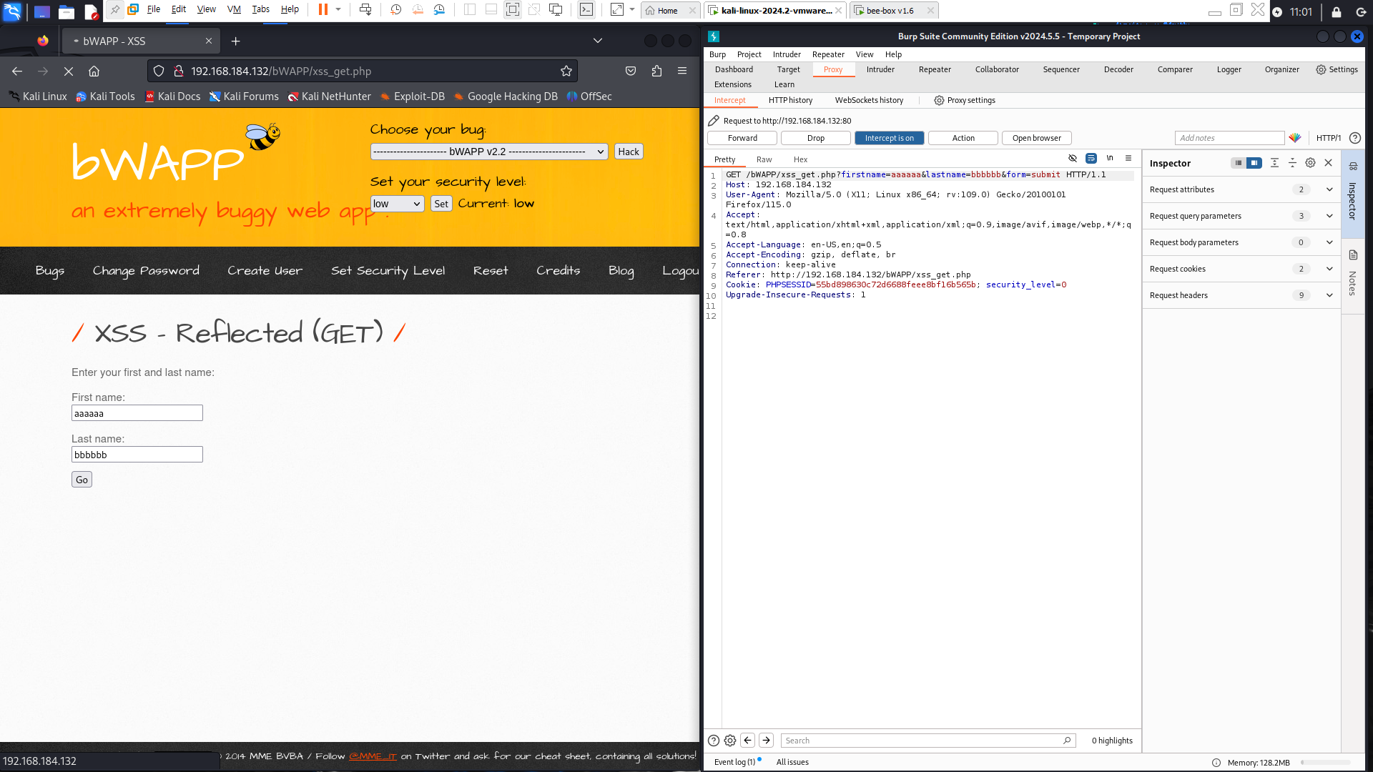
Task: Expand the Request cookies section
Action: (1329, 269)
